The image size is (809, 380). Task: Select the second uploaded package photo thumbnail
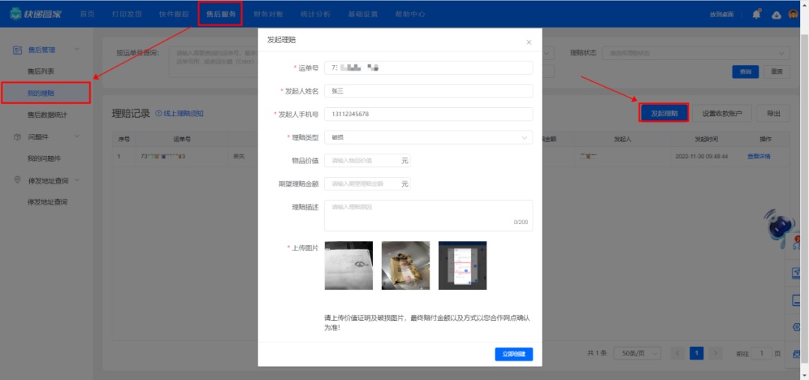[405, 265]
